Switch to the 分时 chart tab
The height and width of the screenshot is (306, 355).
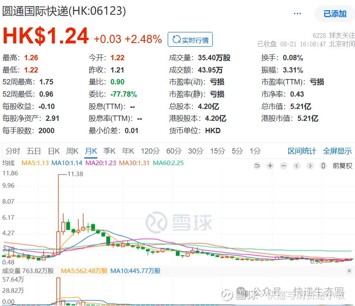tap(13, 151)
